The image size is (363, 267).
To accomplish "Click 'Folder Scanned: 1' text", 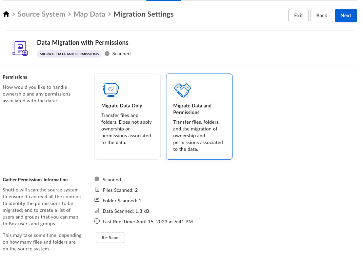I will [122, 201].
